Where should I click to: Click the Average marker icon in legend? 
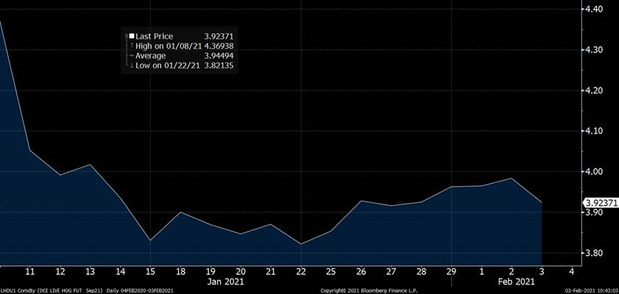132,56
